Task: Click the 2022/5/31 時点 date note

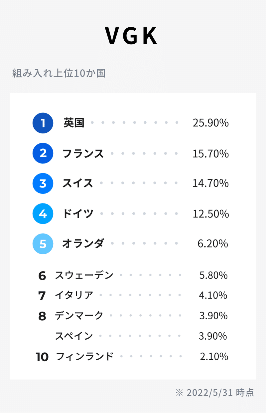Action: (x=215, y=393)
